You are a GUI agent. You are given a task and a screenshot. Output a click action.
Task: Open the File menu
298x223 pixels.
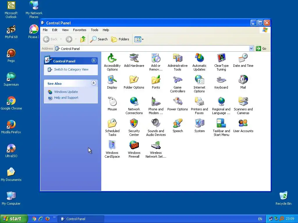(45, 30)
